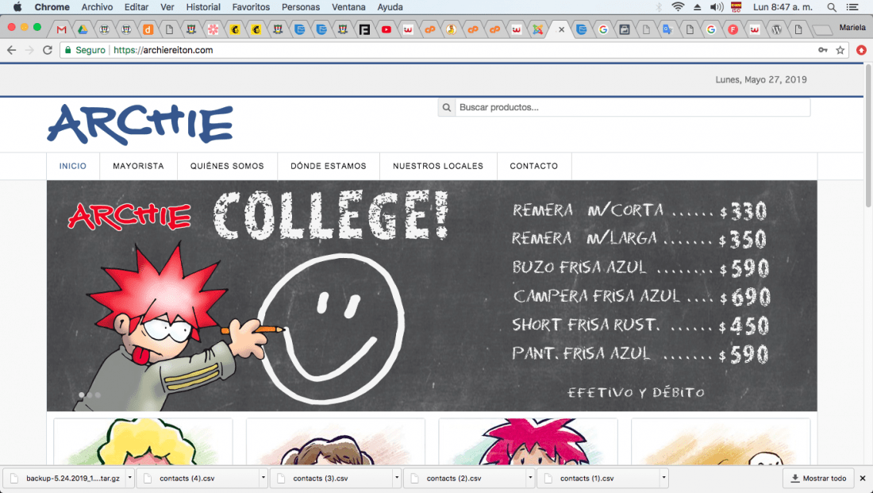
Task: Expand options for contacts (2).csv download
Action: [x=530, y=478]
